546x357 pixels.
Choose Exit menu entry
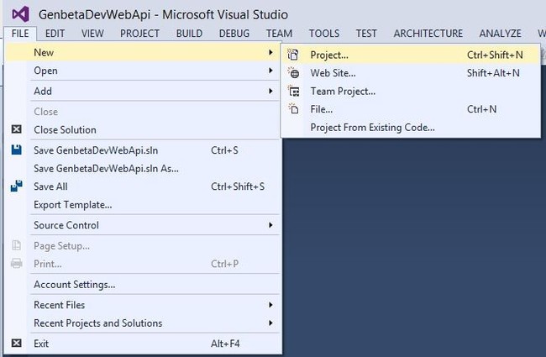[143, 344]
